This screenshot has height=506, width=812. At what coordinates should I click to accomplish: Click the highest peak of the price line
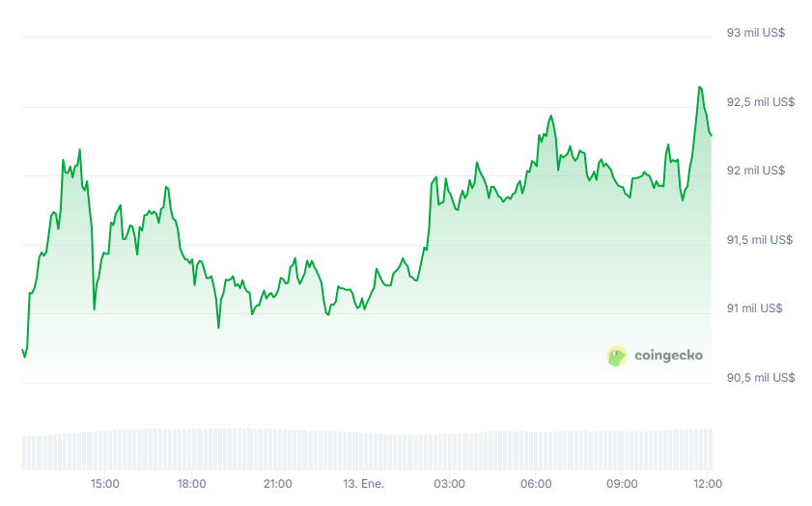tap(699, 87)
